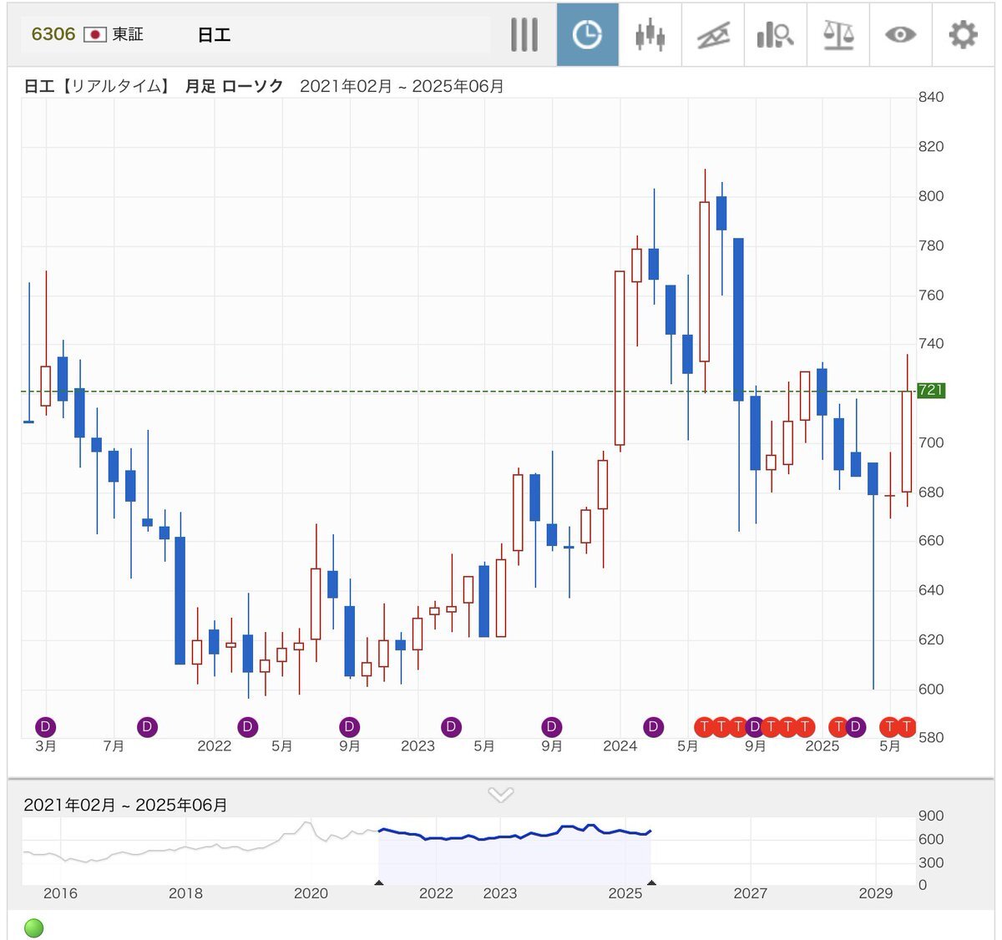Click the date range text above navigator

[x=125, y=805]
